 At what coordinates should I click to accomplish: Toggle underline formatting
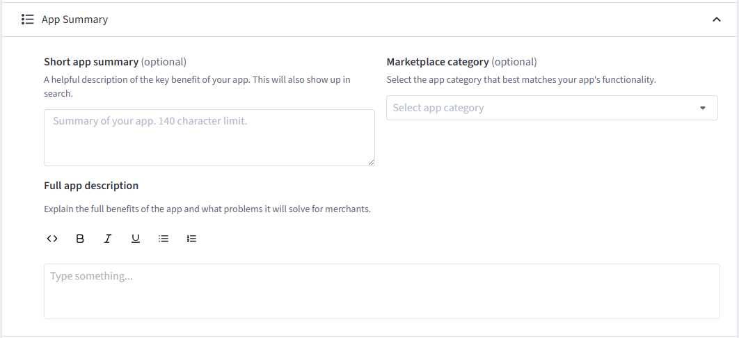pos(136,239)
